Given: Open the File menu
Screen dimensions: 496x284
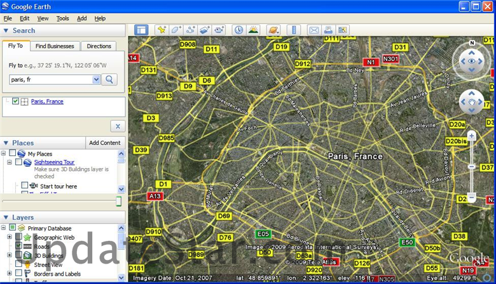Looking at the screenshot, I should click(8, 18).
